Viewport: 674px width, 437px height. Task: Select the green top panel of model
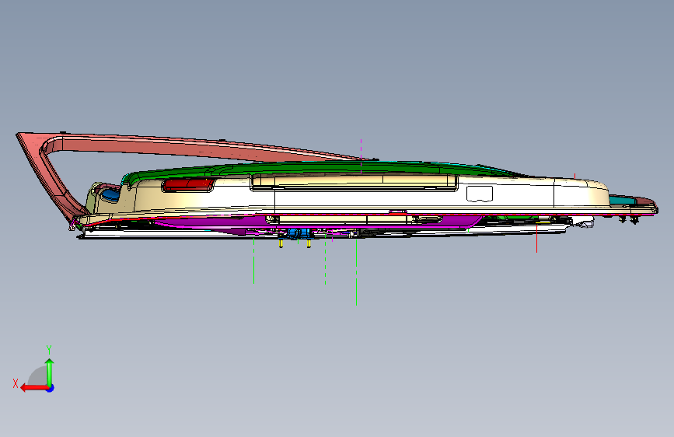pos(327,167)
